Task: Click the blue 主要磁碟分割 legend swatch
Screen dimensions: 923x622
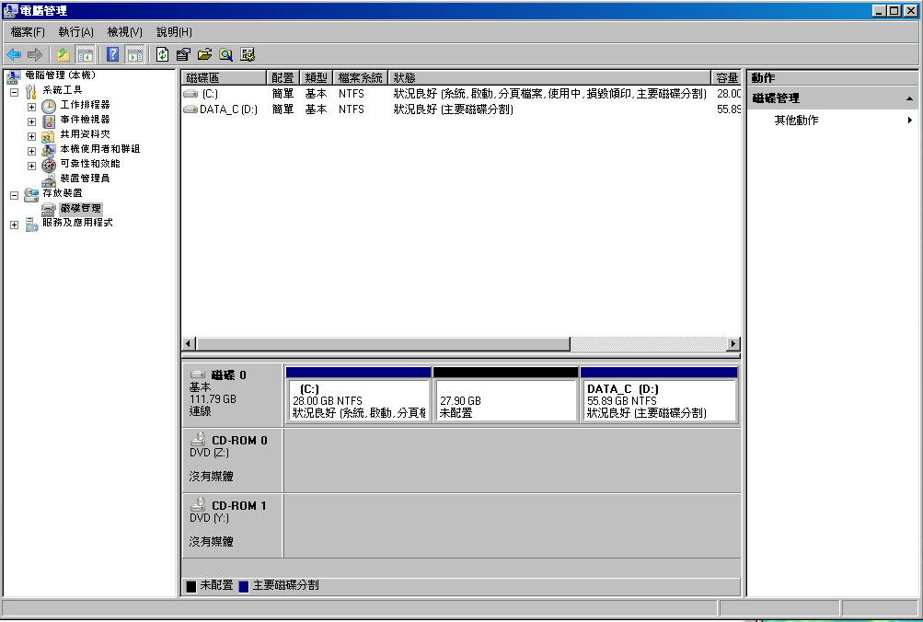Action: point(244,586)
